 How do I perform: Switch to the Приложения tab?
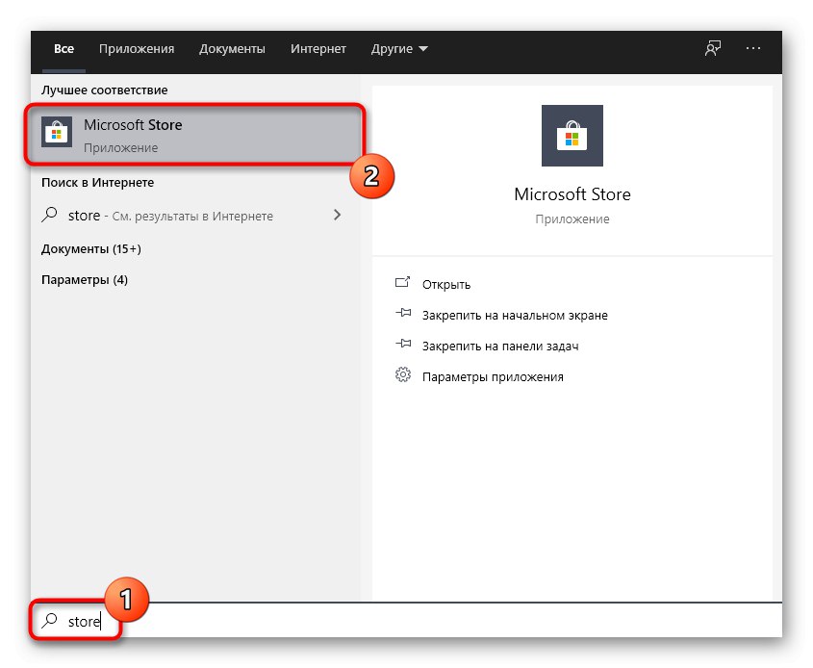(x=137, y=49)
